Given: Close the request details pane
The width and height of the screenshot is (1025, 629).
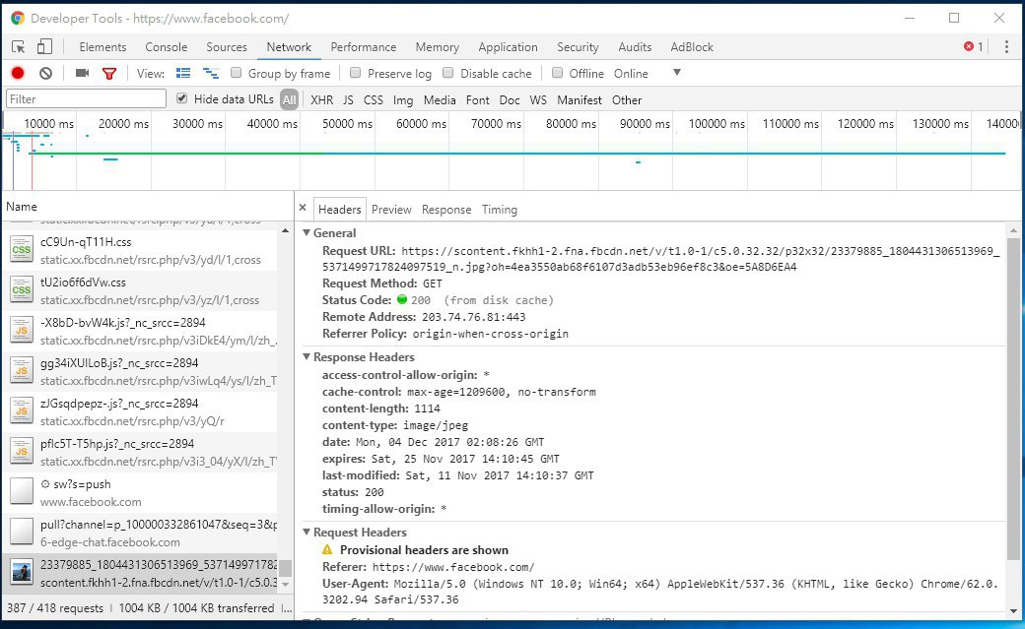Looking at the screenshot, I should 303,209.
